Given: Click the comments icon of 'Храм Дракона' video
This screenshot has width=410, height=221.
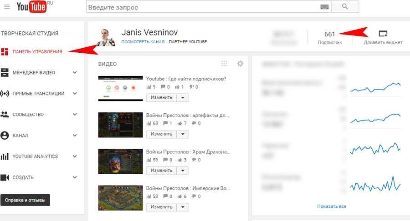Looking at the screenshot, I should (165, 160).
